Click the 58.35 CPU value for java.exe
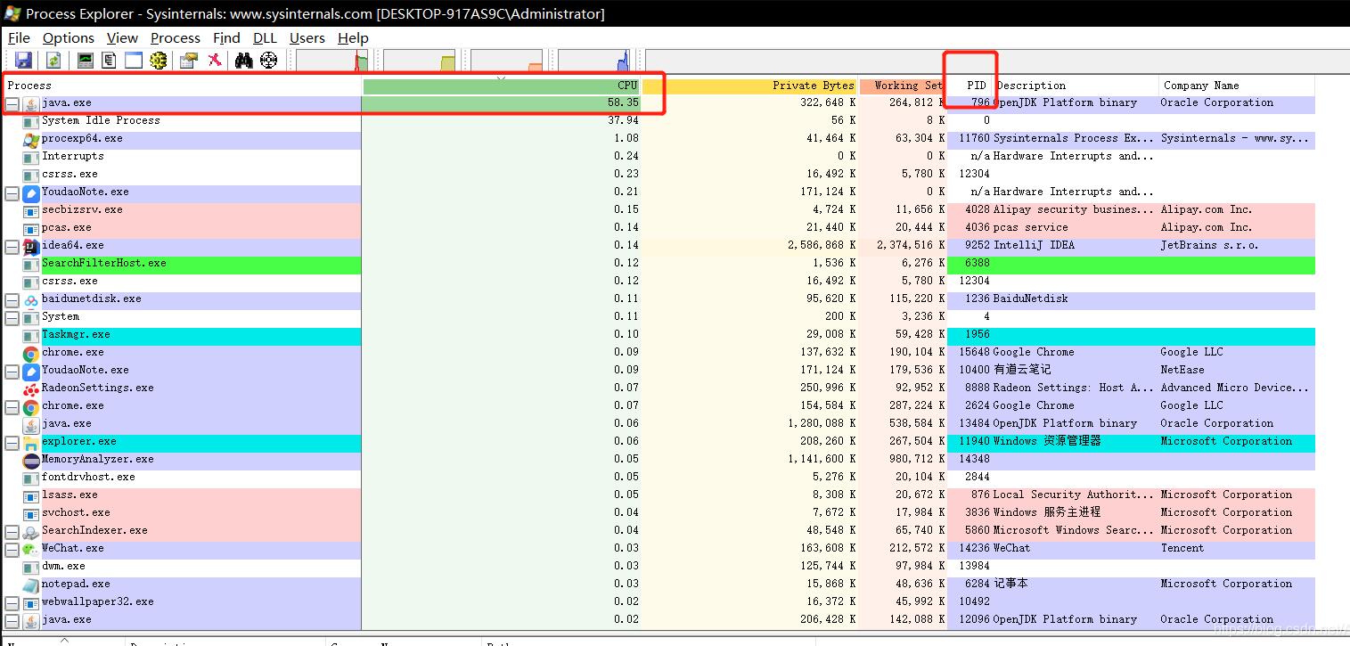 (623, 103)
